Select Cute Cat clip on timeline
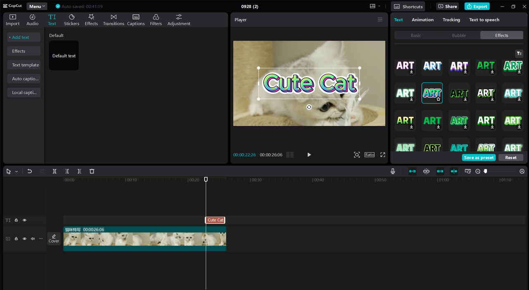Viewport: 529px width, 290px height. 215,220
